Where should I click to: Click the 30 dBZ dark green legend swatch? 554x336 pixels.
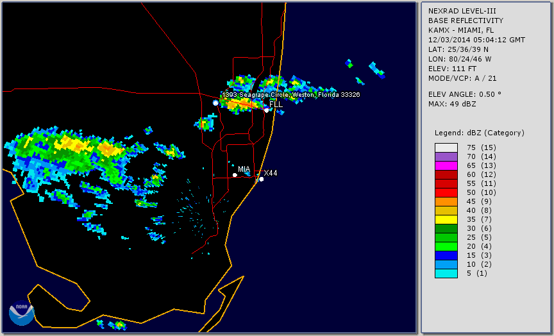click(x=446, y=228)
